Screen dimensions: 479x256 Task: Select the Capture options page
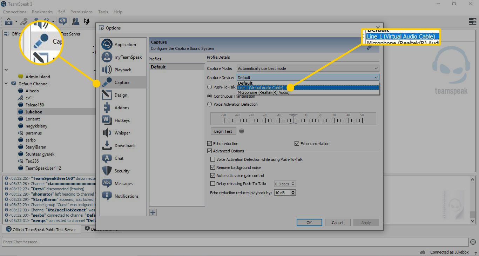click(123, 83)
